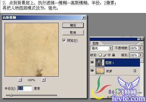Viewport: 146px width, 102px height.
Task: Expand the 不透明度 opacity slider arrow
Action: coord(141,48)
